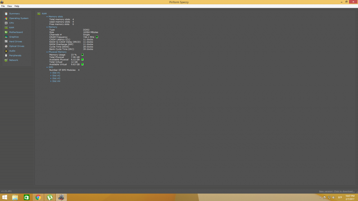Click the DDR3 type value
The width and height of the screenshot is (358, 201).
(86, 30)
